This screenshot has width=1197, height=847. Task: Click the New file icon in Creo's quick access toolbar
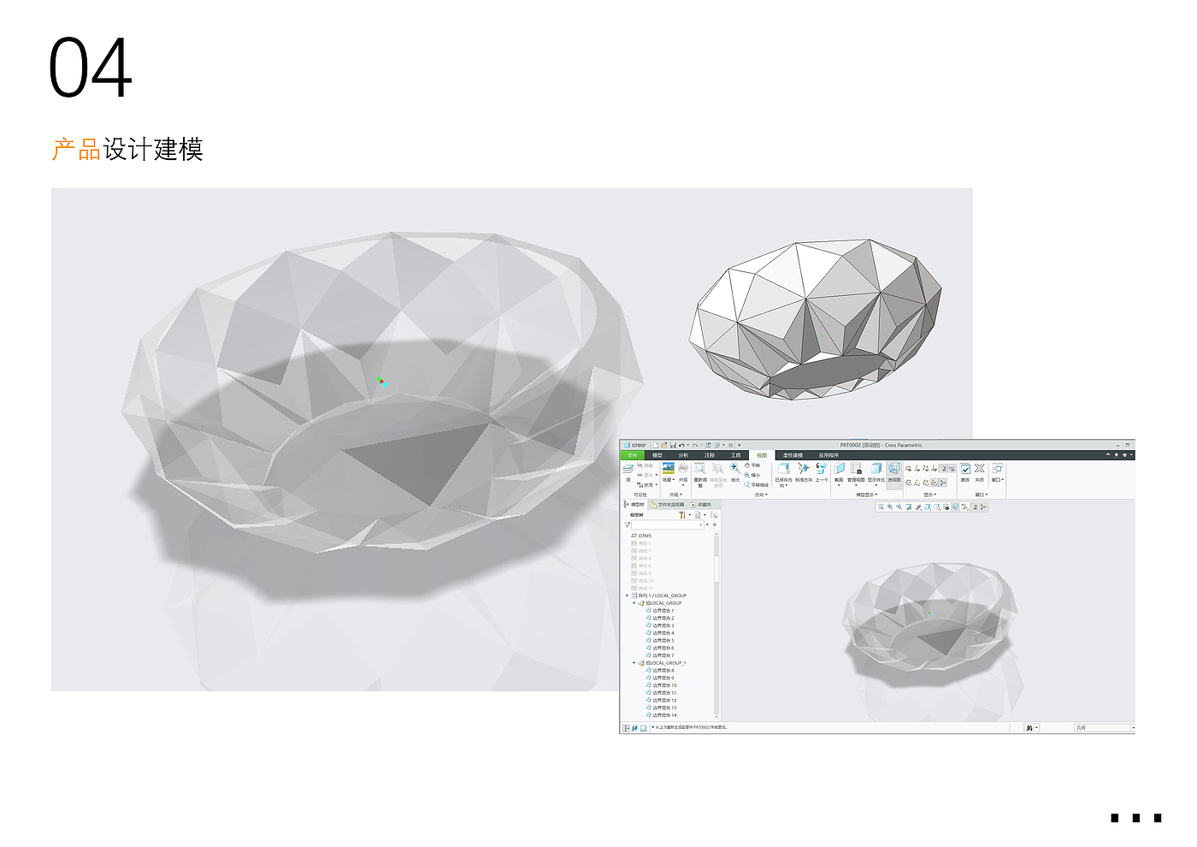(x=656, y=445)
